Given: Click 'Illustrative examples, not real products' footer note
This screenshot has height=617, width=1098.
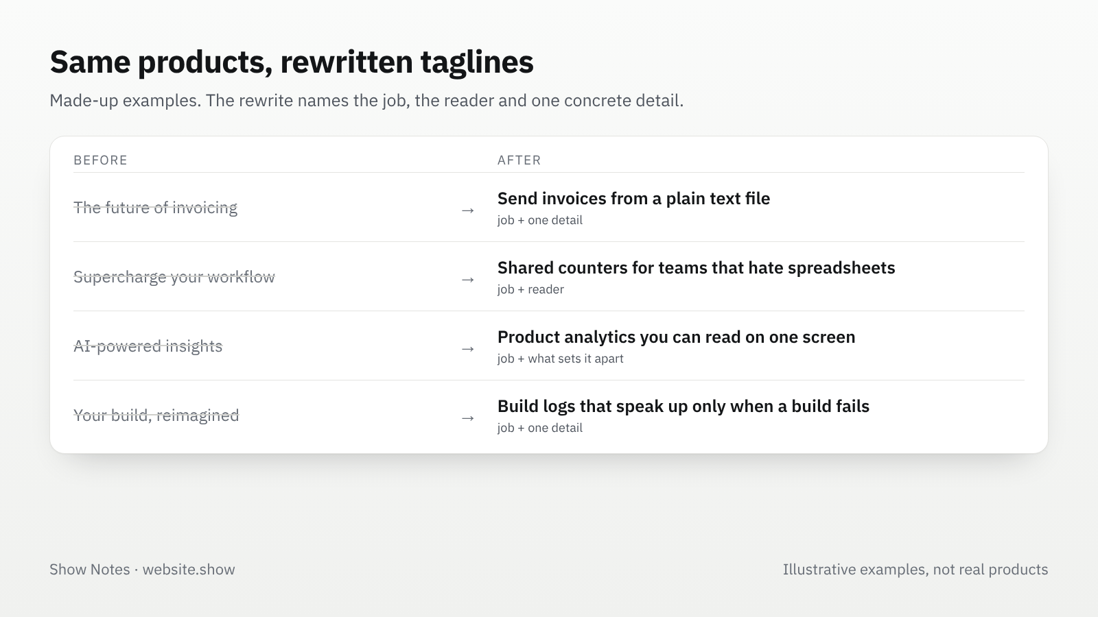Looking at the screenshot, I should 915,570.
